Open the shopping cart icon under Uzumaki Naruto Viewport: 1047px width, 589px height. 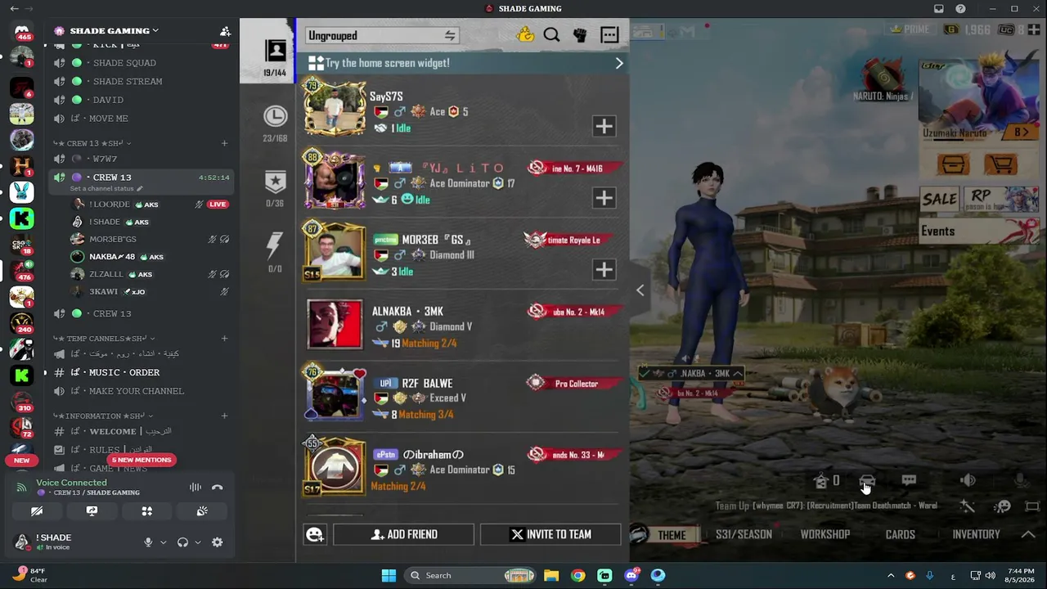click(1000, 164)
